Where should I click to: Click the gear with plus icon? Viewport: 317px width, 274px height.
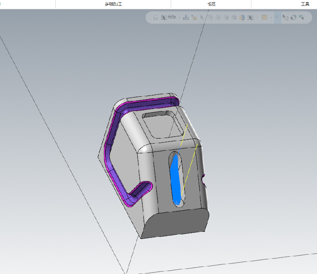tap(194, 18)
